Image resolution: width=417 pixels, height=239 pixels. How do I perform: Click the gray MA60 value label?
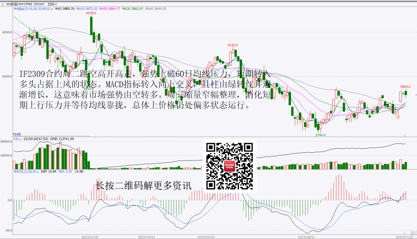[156, 9]
